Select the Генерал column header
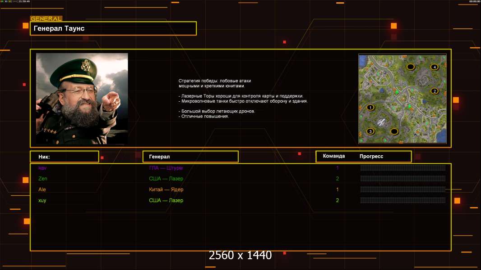The height and width of the screenshot is (270, 481). 190,157
